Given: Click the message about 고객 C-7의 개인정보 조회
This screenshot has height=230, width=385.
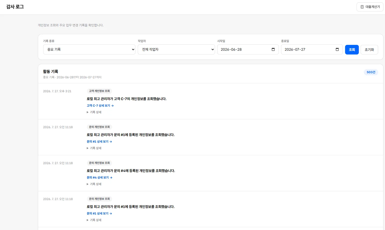Looking at the screenshot, I should (127, 99).
